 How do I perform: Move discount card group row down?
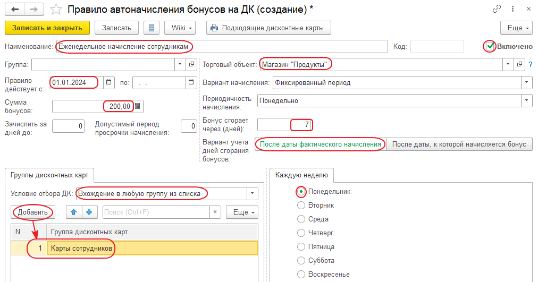89,212
